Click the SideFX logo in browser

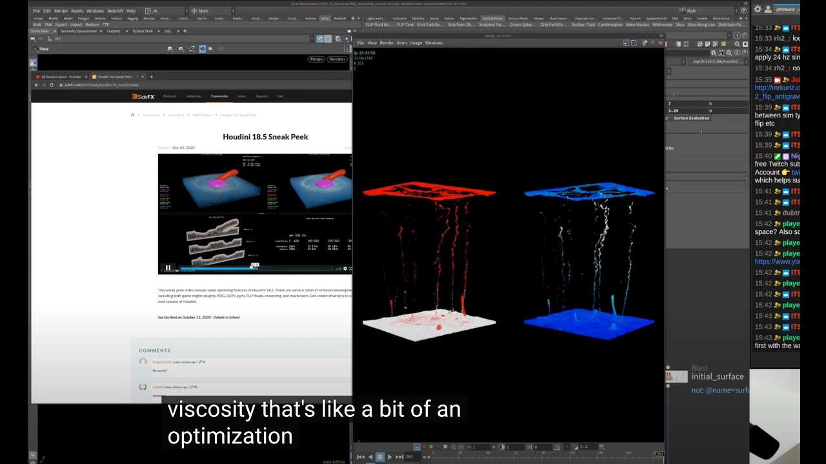coord(143,96)
